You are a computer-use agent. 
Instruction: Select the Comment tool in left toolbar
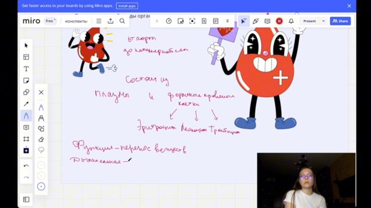tap(26, 127)
